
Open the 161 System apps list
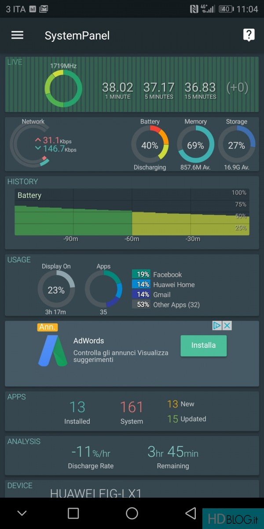click(132, 412)
